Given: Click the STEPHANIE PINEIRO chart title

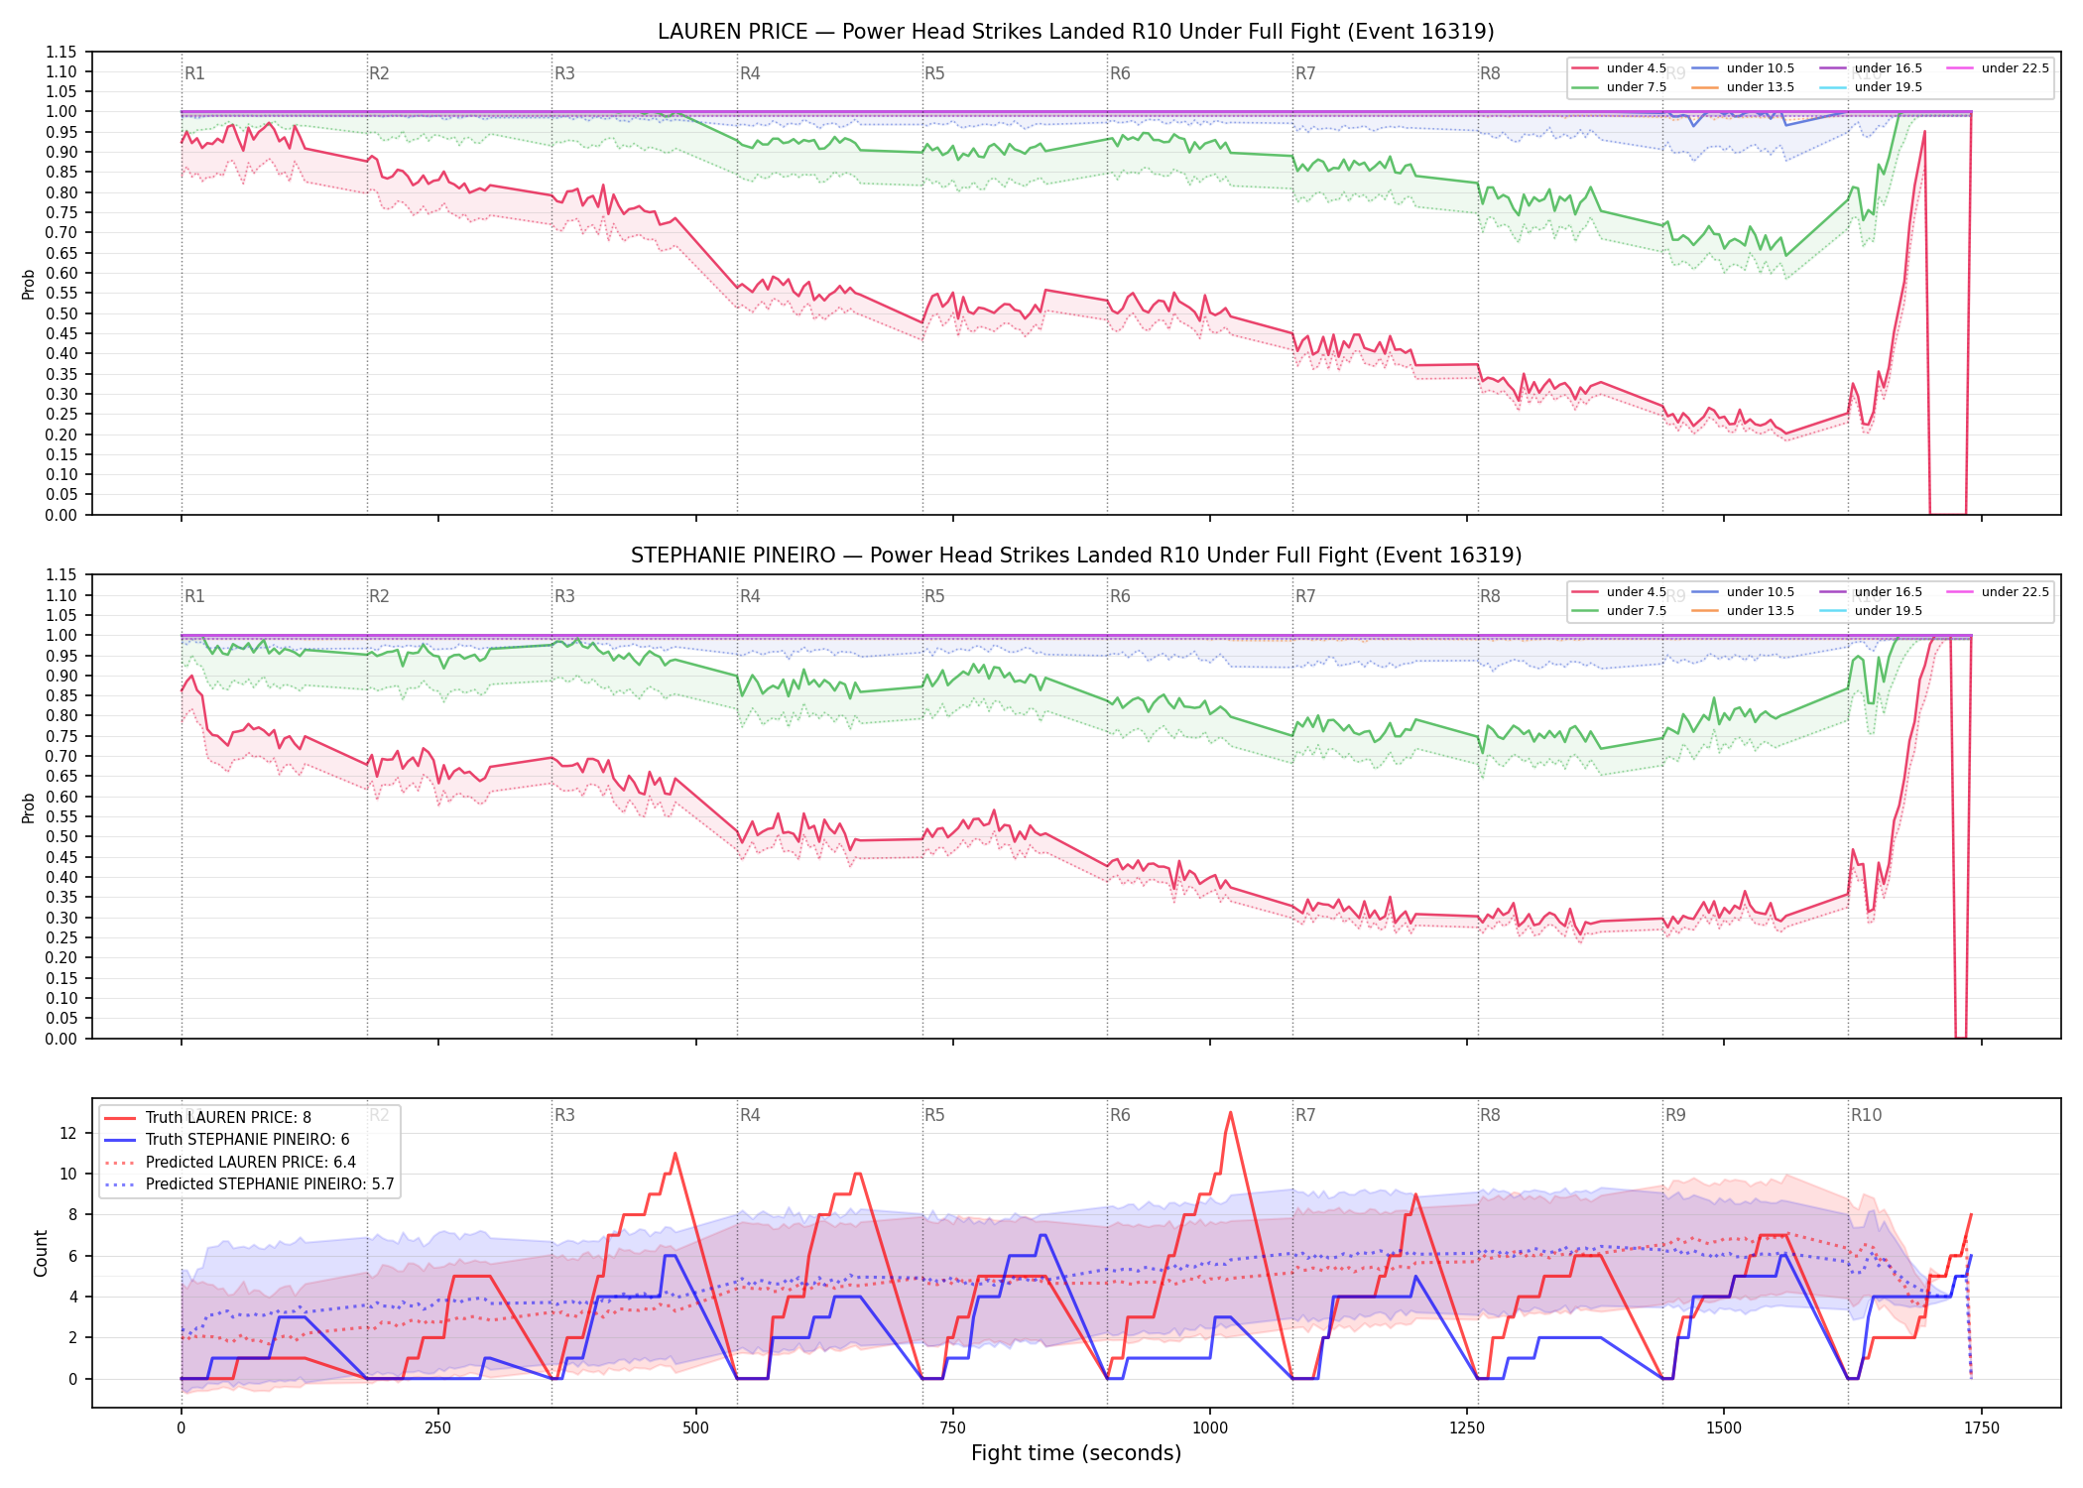Looking at the screenshot, I should [x=1075, y=556].
